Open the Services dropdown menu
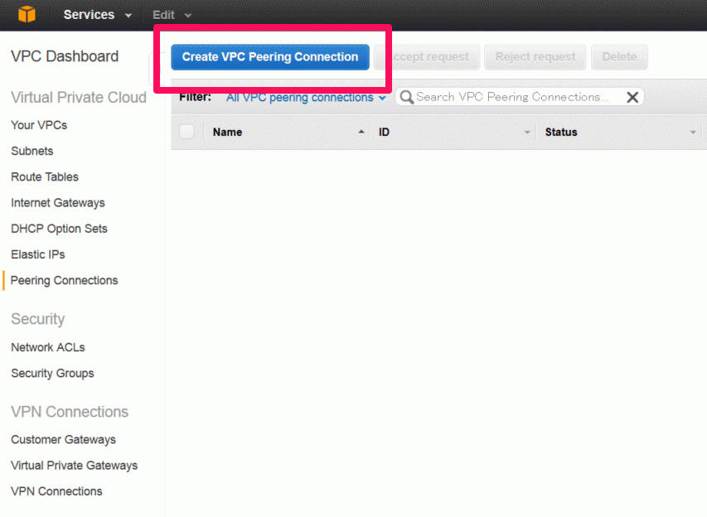 click(98, 15)
